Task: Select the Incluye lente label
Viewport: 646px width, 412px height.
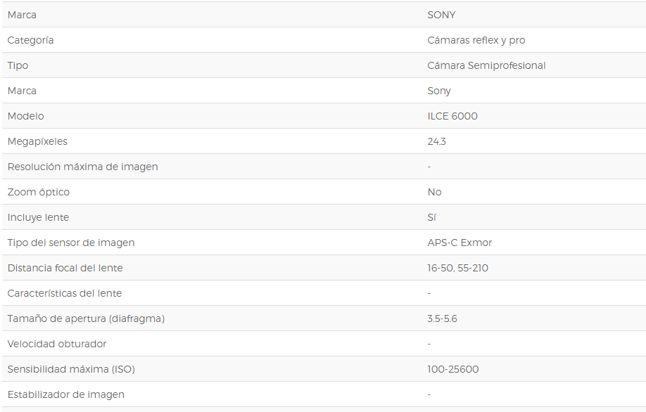Action: point(38,217)
